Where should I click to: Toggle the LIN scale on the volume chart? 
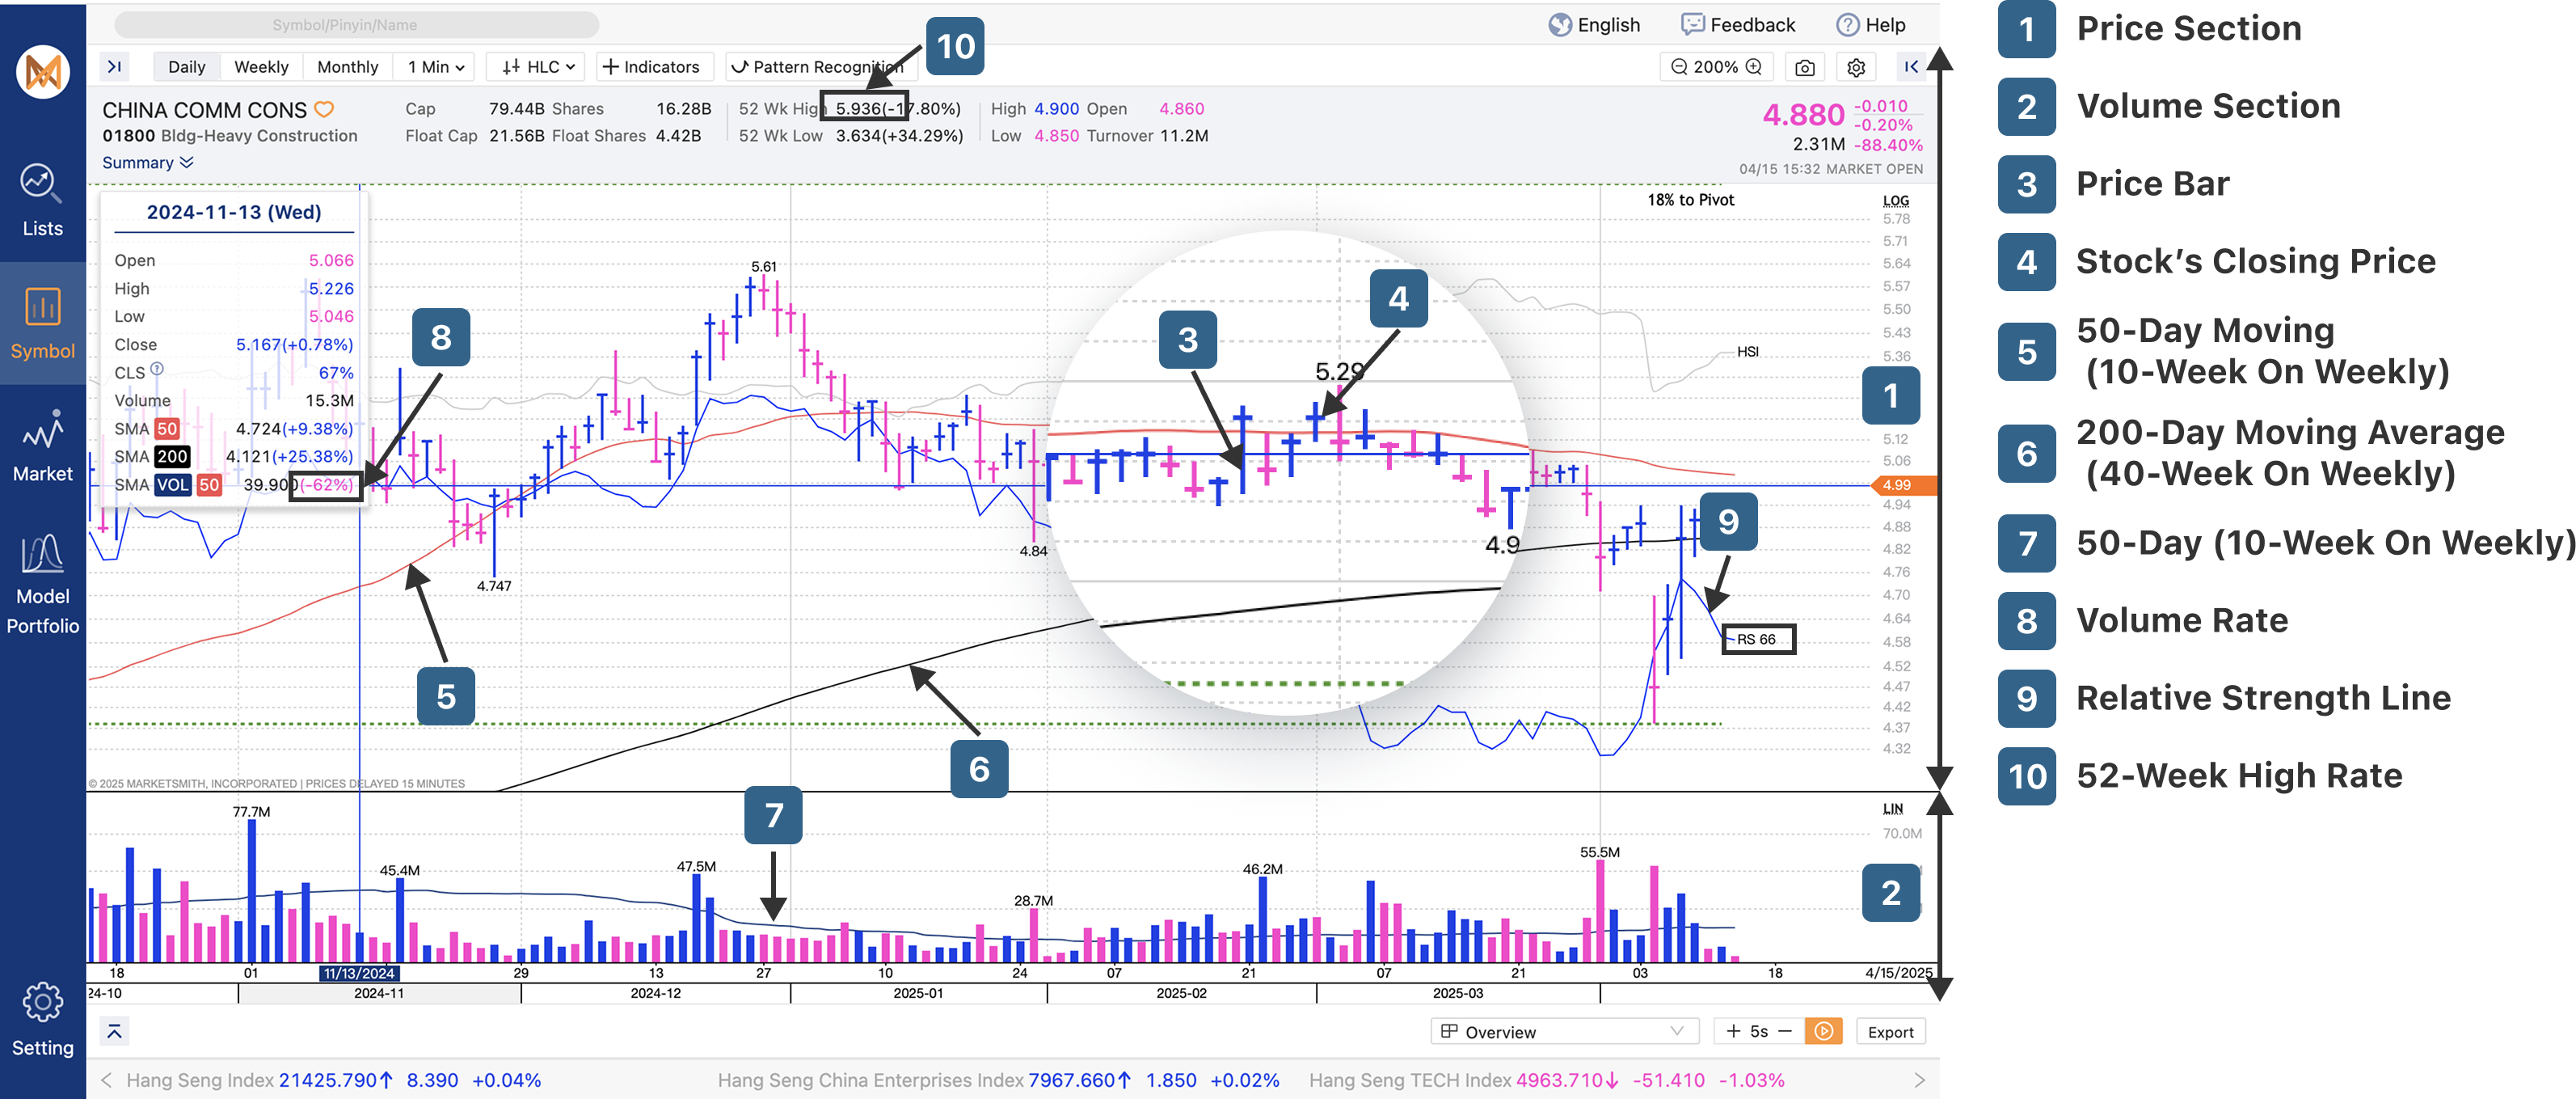pyautogui.click(x=1892, y=809)
